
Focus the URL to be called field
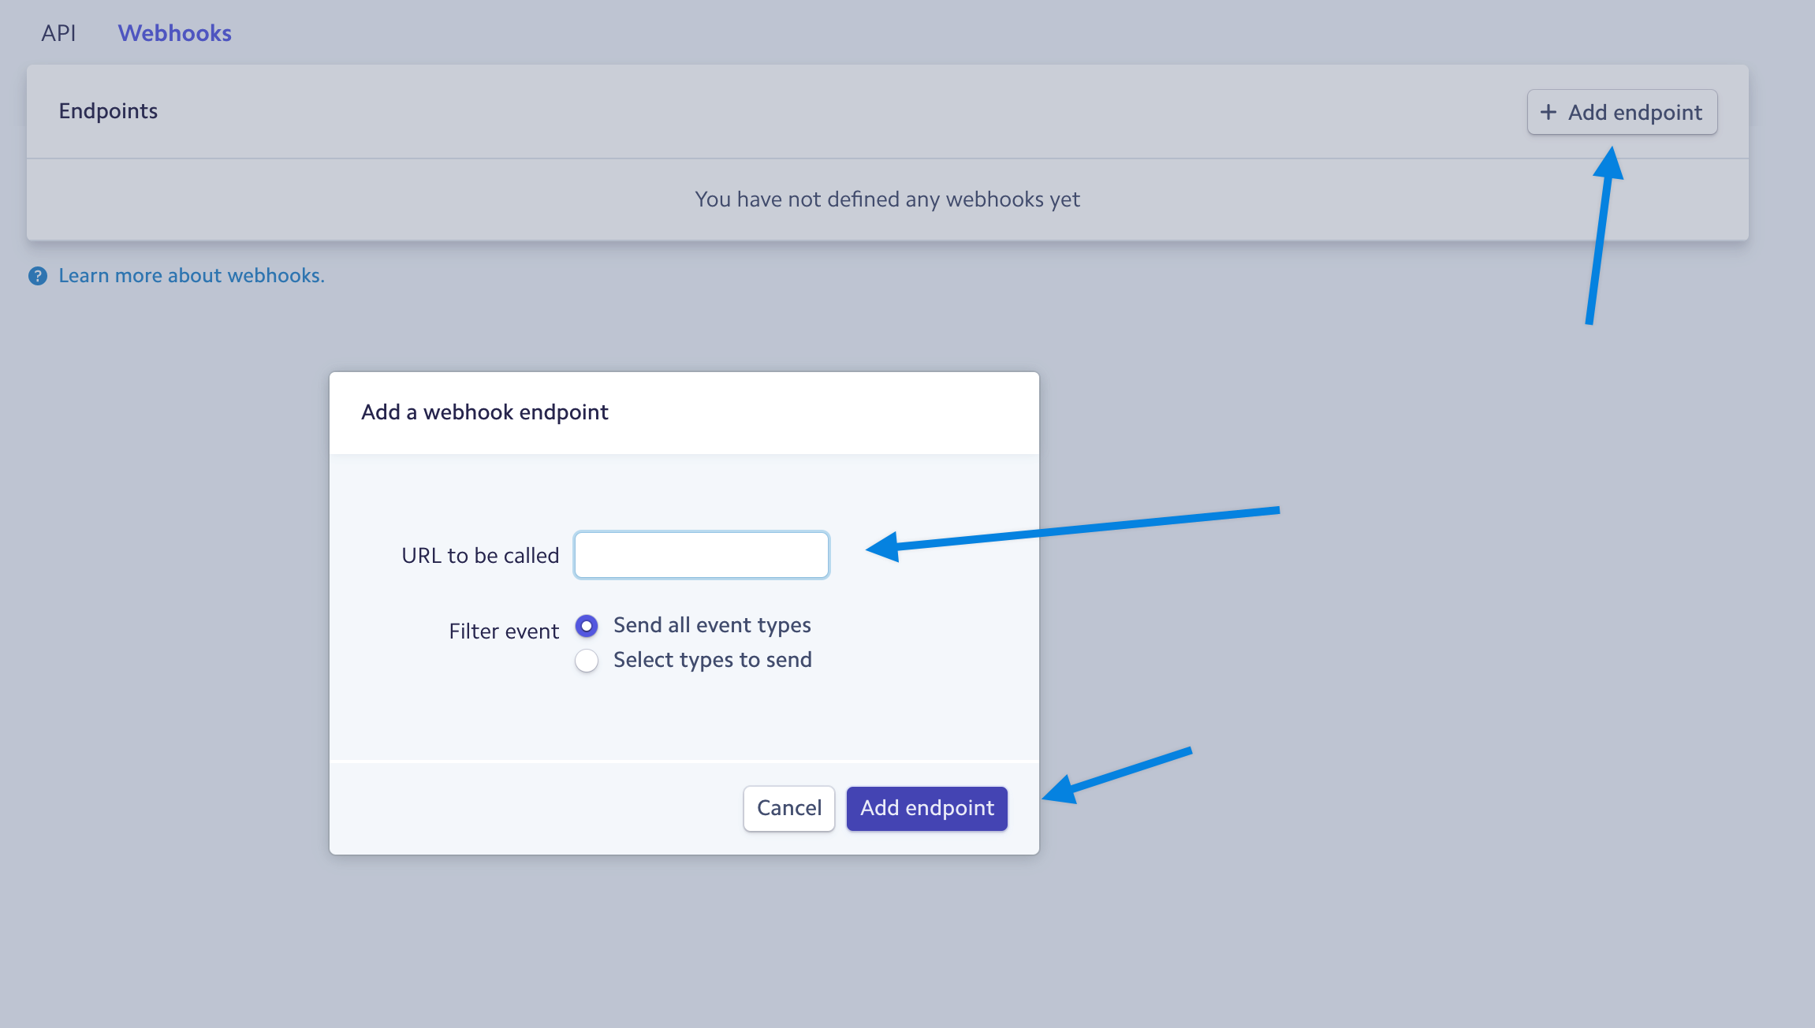702,555
